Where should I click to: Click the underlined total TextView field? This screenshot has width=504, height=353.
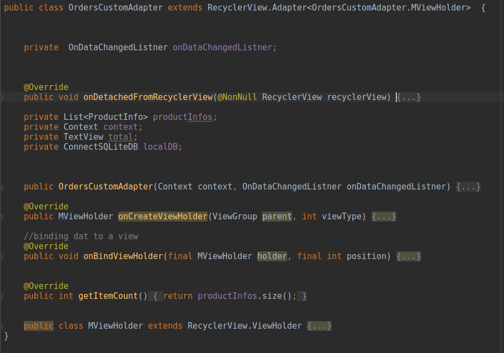click(x=120, y=137)
